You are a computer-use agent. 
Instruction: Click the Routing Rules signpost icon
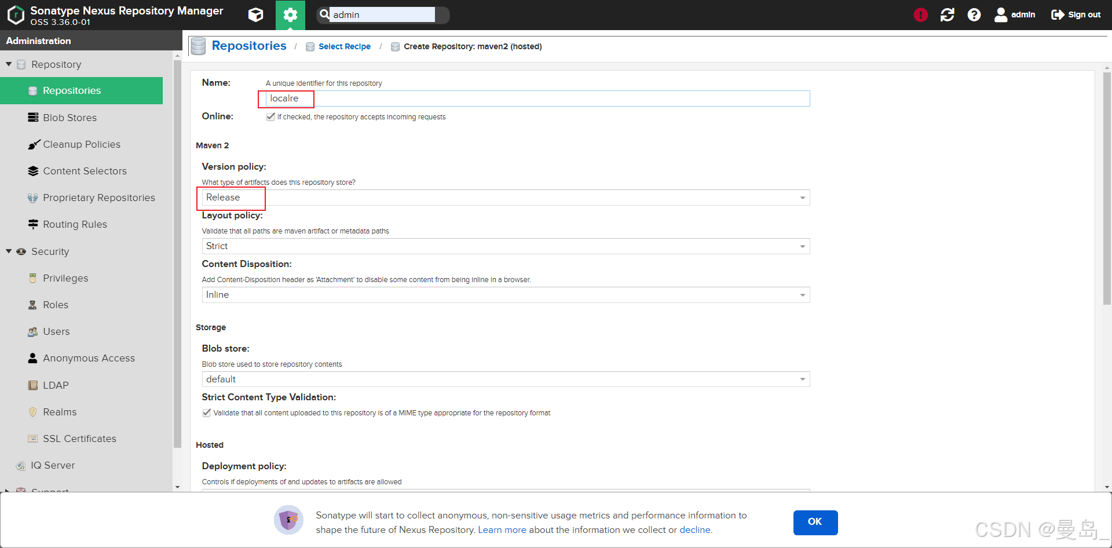(33, 224)
